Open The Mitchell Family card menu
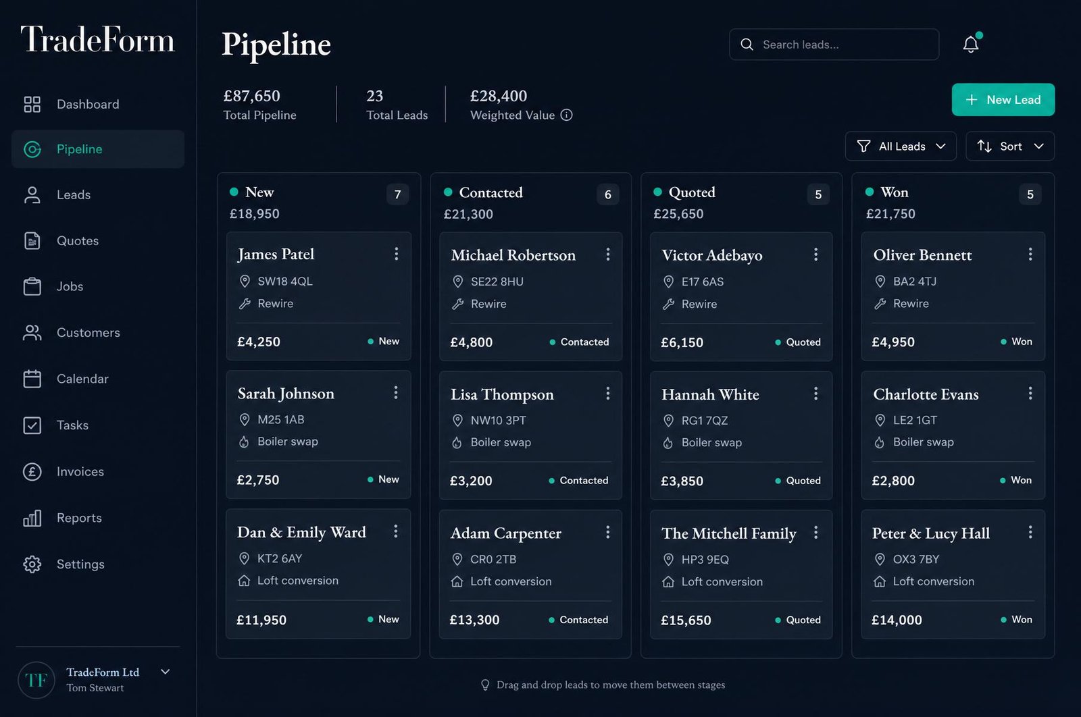This screenshot has width=1081, height=717. point(816,532)
